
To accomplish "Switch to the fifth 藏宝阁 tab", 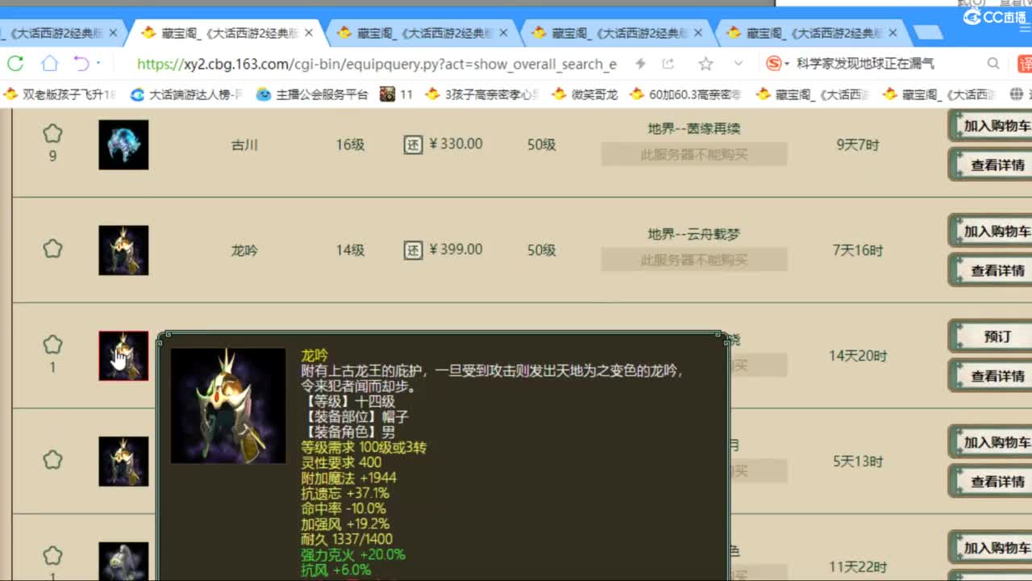I will 813,33.
